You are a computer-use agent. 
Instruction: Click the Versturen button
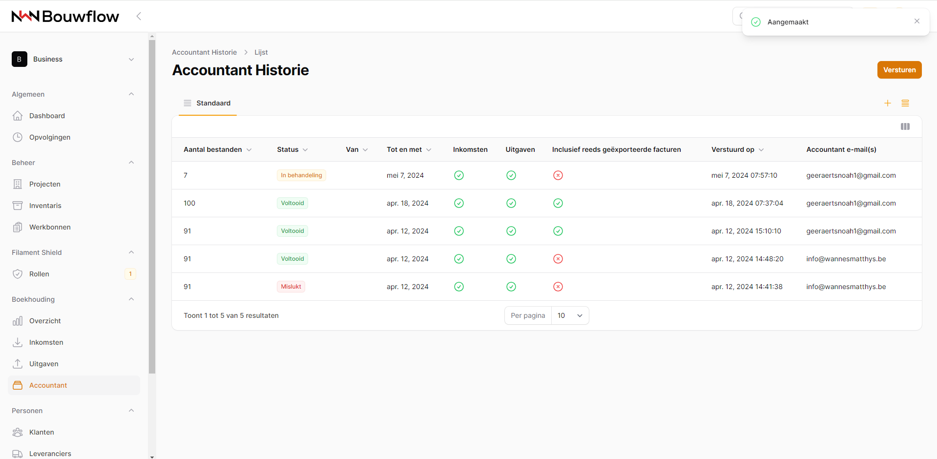[x=899, y=70]
